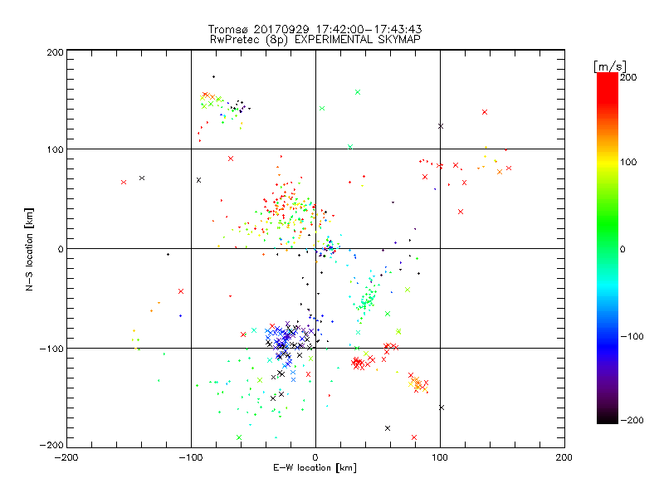Click the colorbar scale label '0'

pyautogui.click(x=622, y=249)
